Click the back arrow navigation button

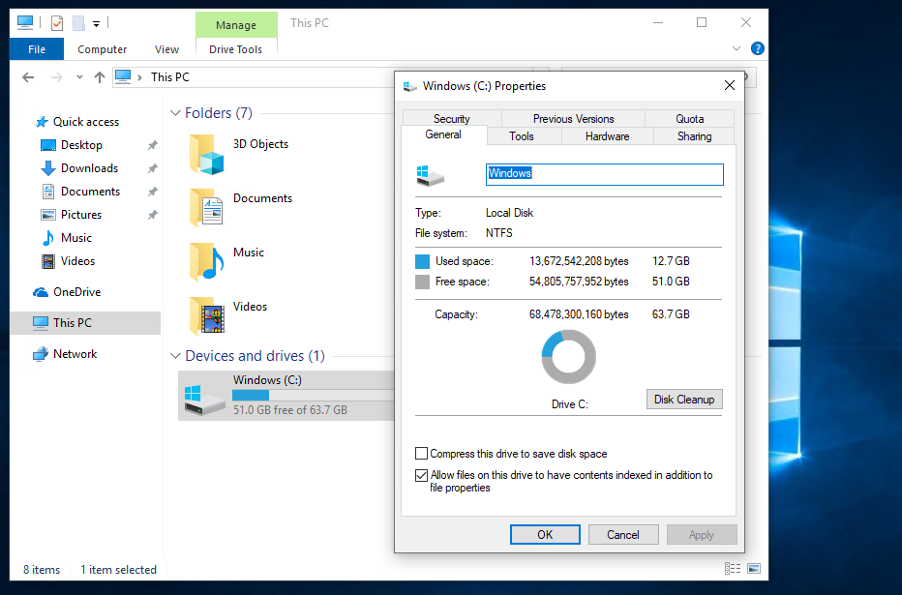click(29, 77)
